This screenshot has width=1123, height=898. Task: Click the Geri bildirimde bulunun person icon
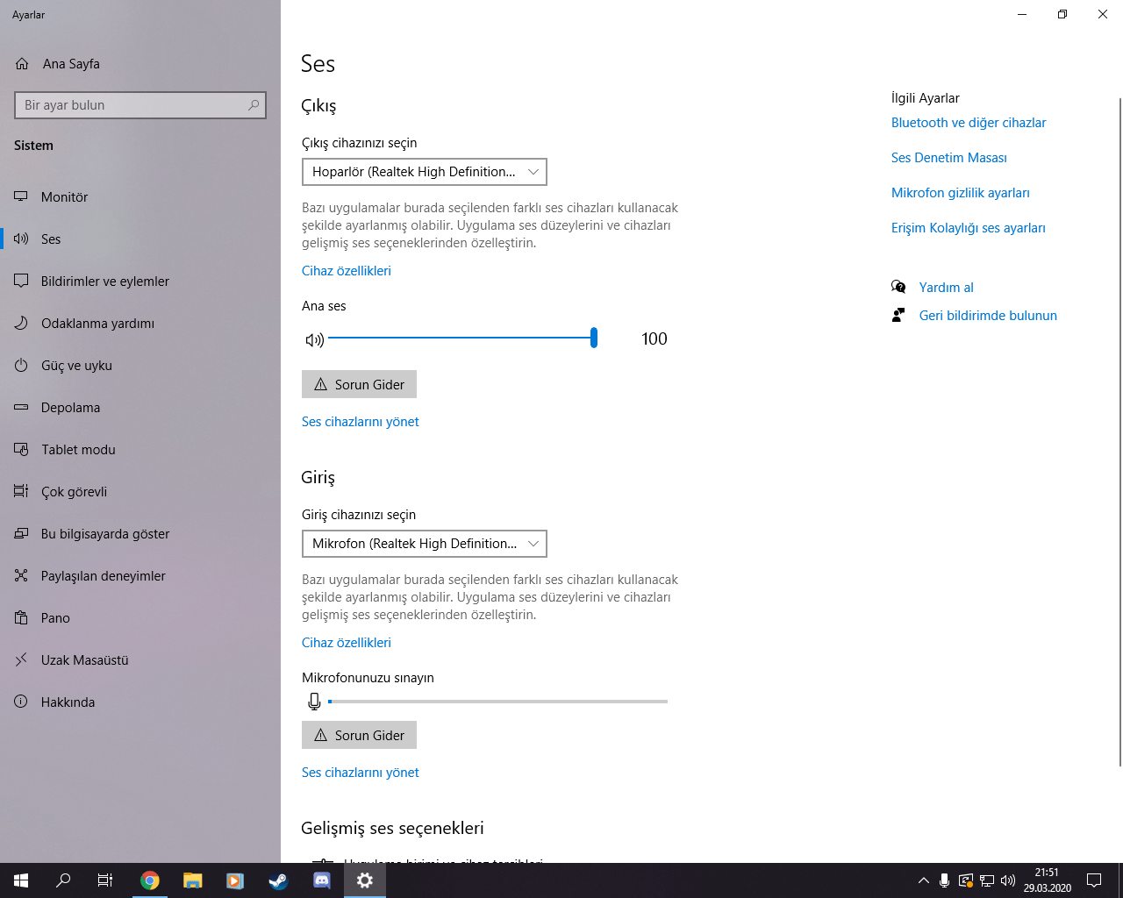[898, 315]
